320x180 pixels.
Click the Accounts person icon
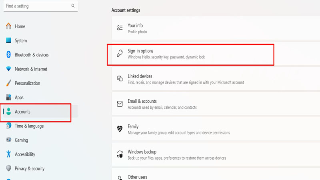point(8,112)
